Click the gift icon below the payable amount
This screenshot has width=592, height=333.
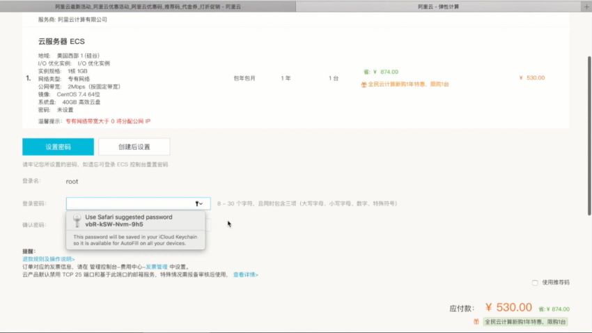point(476,322)
